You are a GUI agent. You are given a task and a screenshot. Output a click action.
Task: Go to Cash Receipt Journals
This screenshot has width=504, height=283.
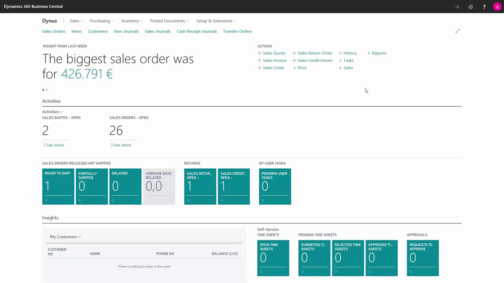point(196,31)
